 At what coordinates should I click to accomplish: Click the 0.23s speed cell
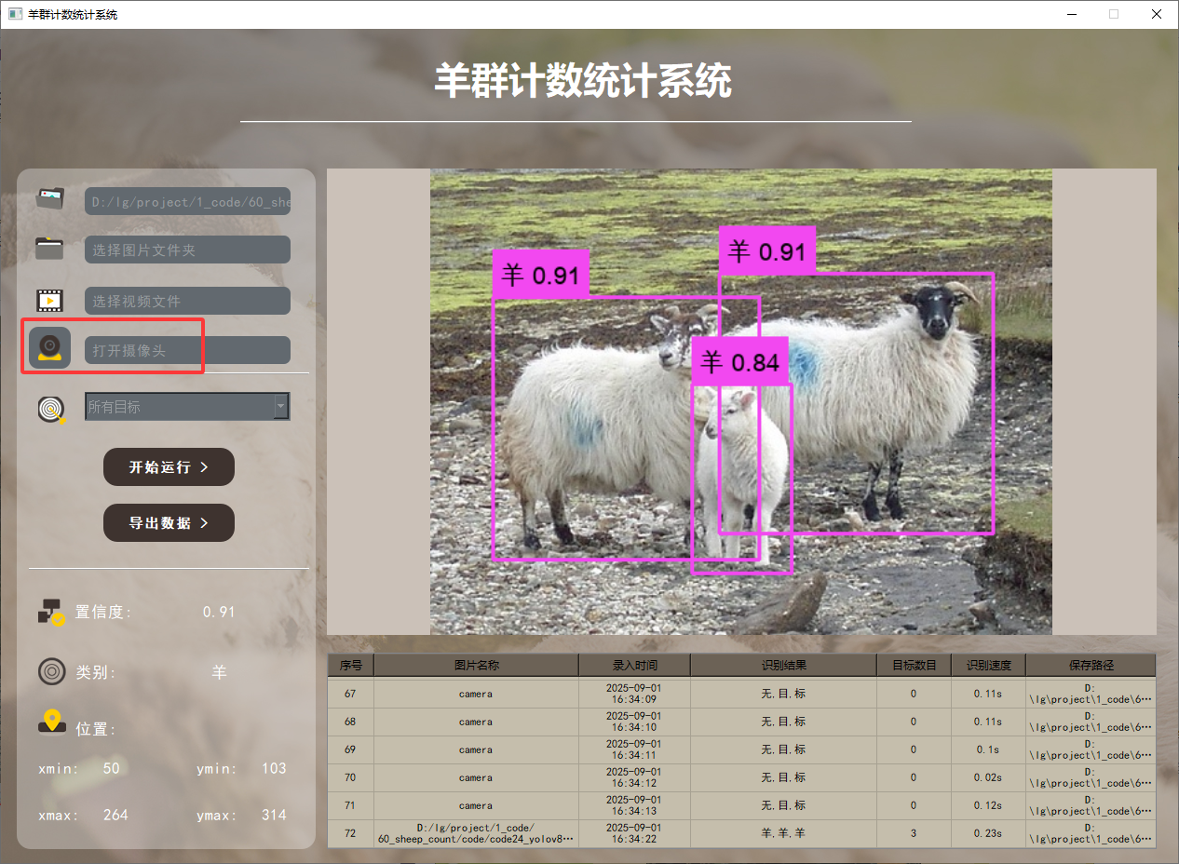coord(988,833)
